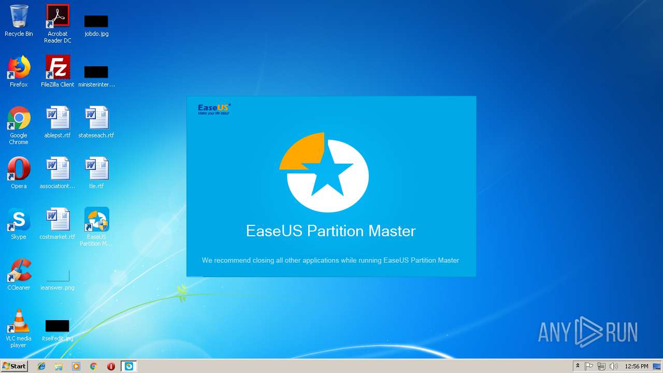This screenshot has width=663, height=373.
Task: Select the costmarket.rtf document icon
Action: click(57, 224)
